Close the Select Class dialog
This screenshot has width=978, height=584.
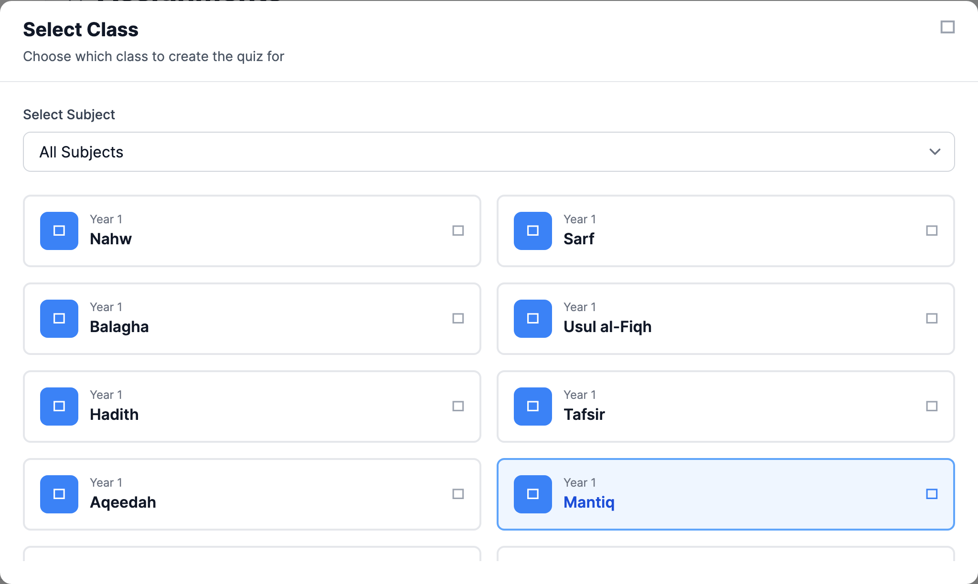point(947,27)
